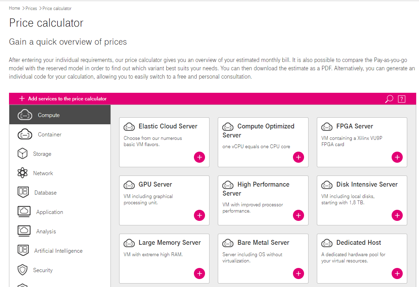Click the Database shield icon
419x287 pixels.
click(23, 192)
